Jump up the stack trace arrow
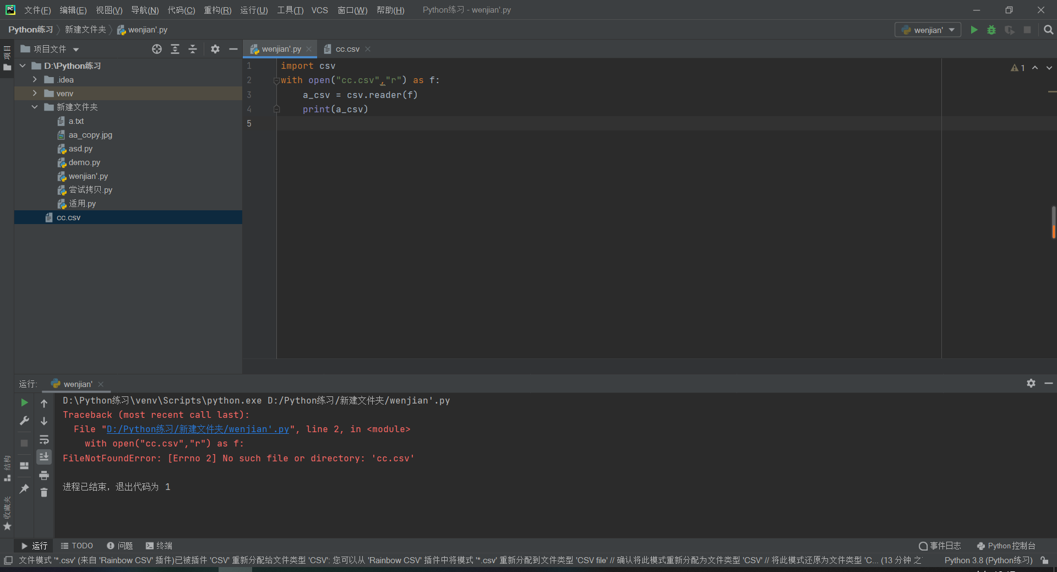 [x=44, y=403]
